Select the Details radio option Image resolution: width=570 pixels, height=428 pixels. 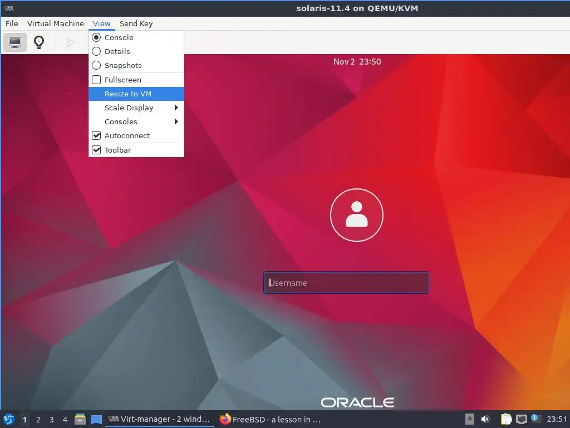coord(136,51)
